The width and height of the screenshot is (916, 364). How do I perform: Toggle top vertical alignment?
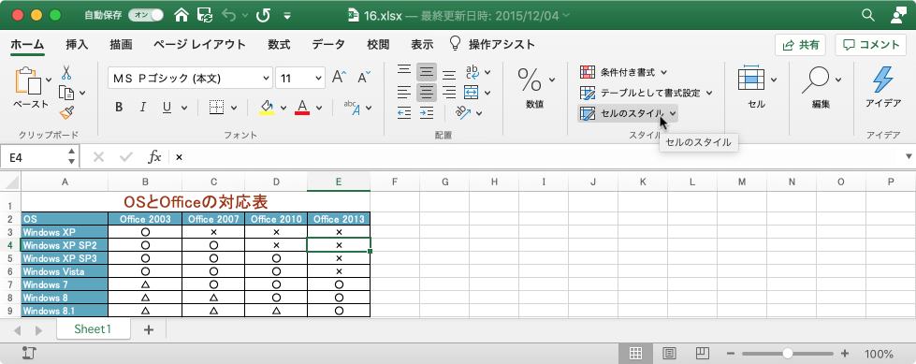point(403,72)
